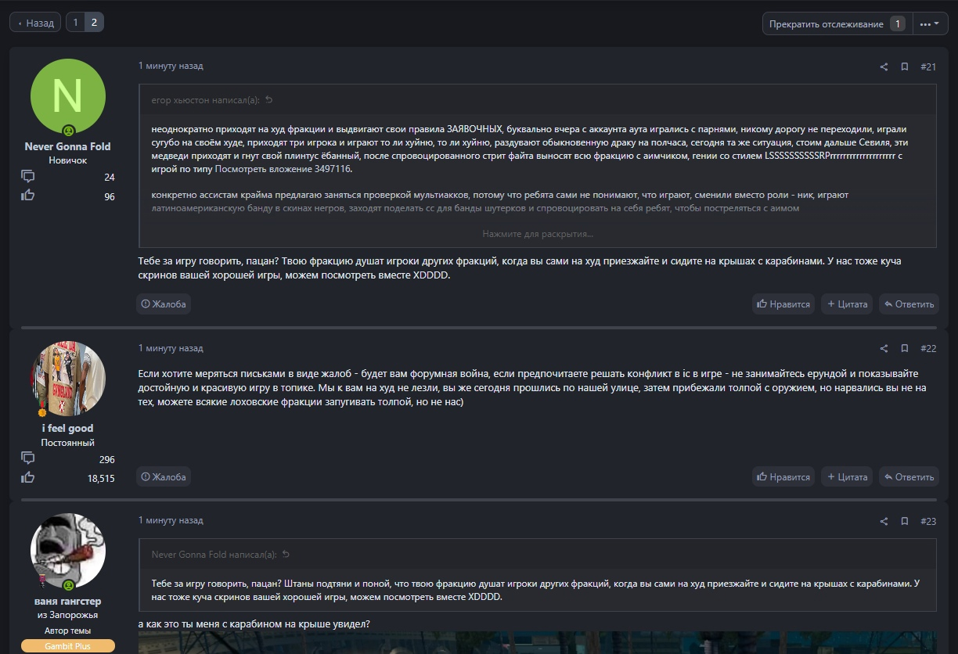
Task: Stop watching thread via Прекратить отслеживание
Action: (836, 23)
